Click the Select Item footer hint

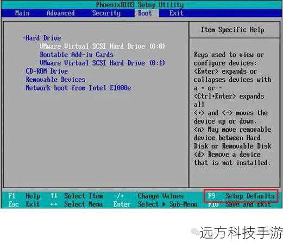(x=84, y=196)
